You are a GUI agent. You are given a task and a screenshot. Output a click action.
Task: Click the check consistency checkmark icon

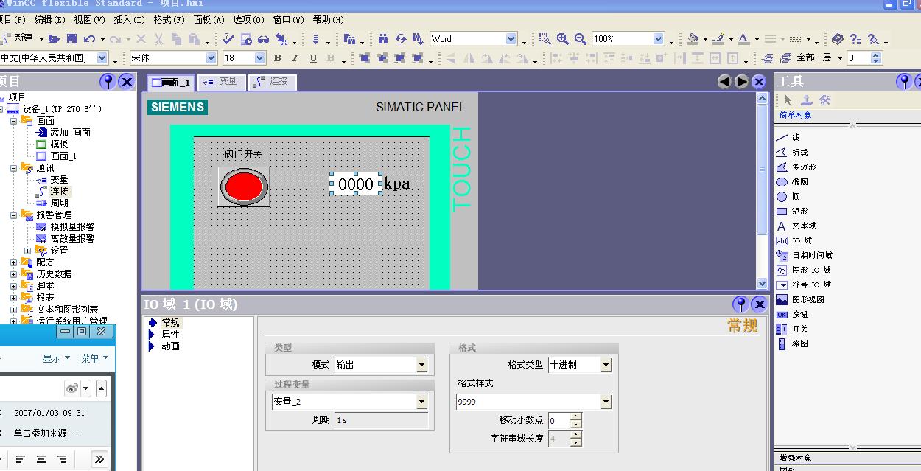tap(228, 38)
